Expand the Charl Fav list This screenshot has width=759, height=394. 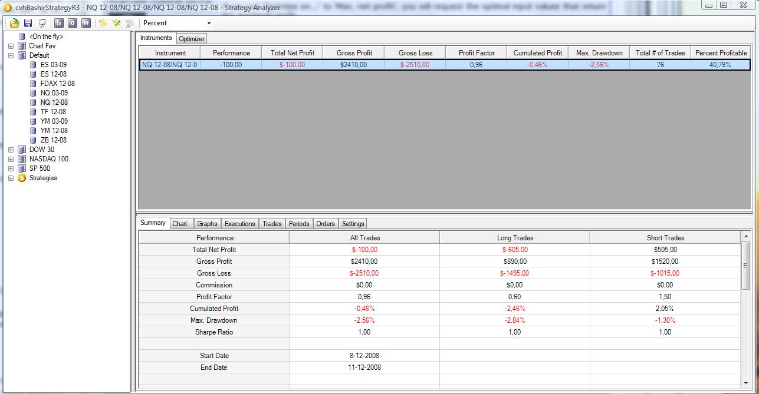click(x=11, y=46)
